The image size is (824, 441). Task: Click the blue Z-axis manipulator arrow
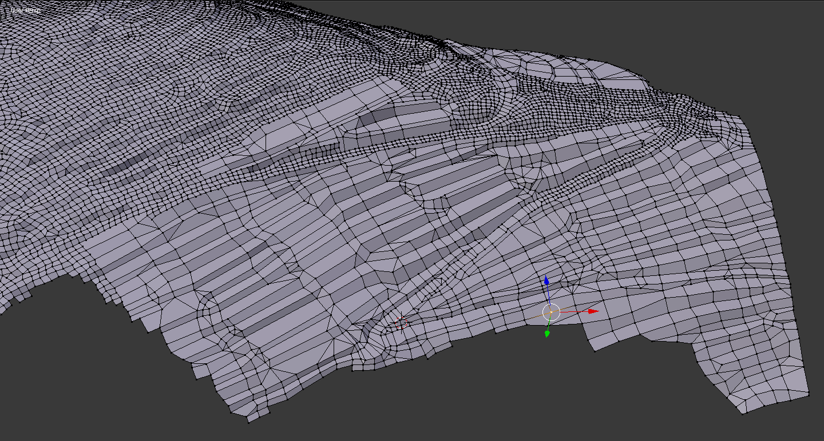pyautogui.click(x=546, y=280)
